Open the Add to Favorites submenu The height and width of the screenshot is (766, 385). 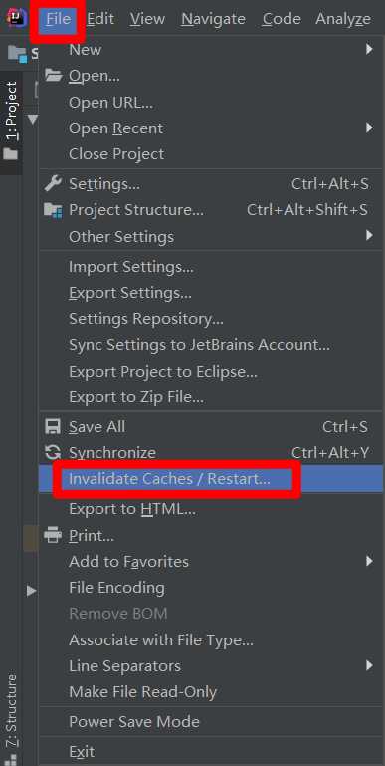(211, 562)
